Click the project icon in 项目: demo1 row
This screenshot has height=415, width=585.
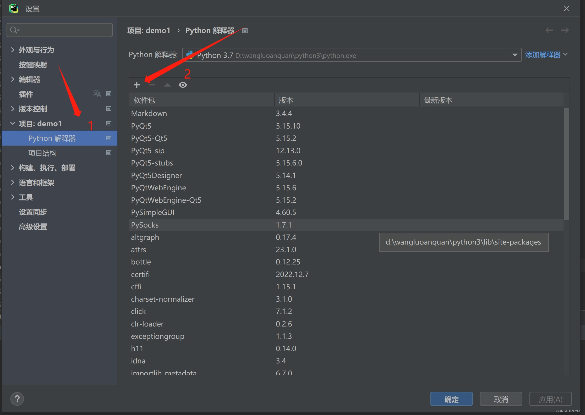[109, 123]
